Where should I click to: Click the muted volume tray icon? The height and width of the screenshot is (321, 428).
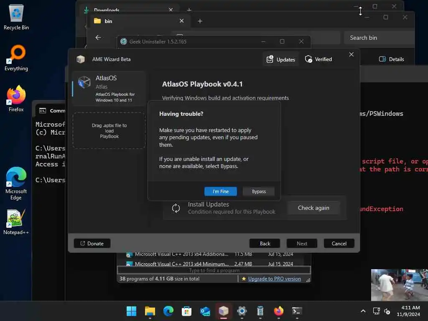[x=387, y=311]
